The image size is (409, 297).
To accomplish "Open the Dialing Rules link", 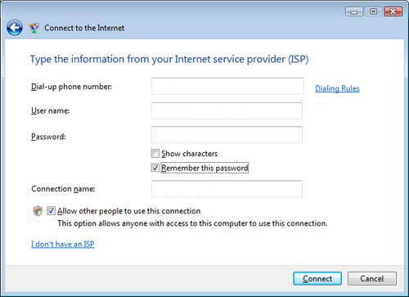I will click(337, 88).
